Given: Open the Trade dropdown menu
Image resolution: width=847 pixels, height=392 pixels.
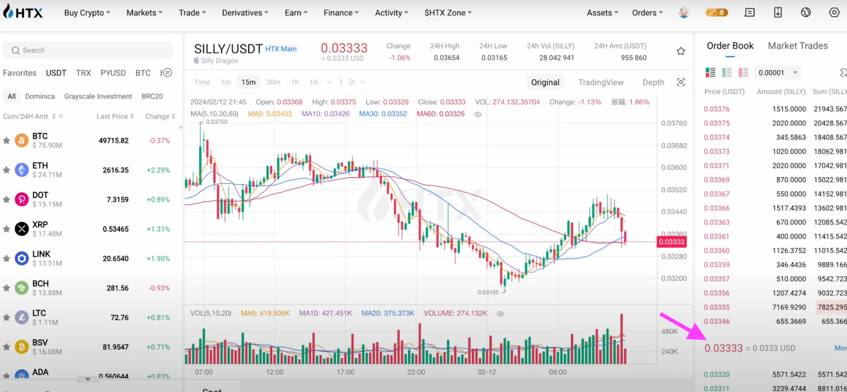Looking at the screenshot, I should 192,13.
